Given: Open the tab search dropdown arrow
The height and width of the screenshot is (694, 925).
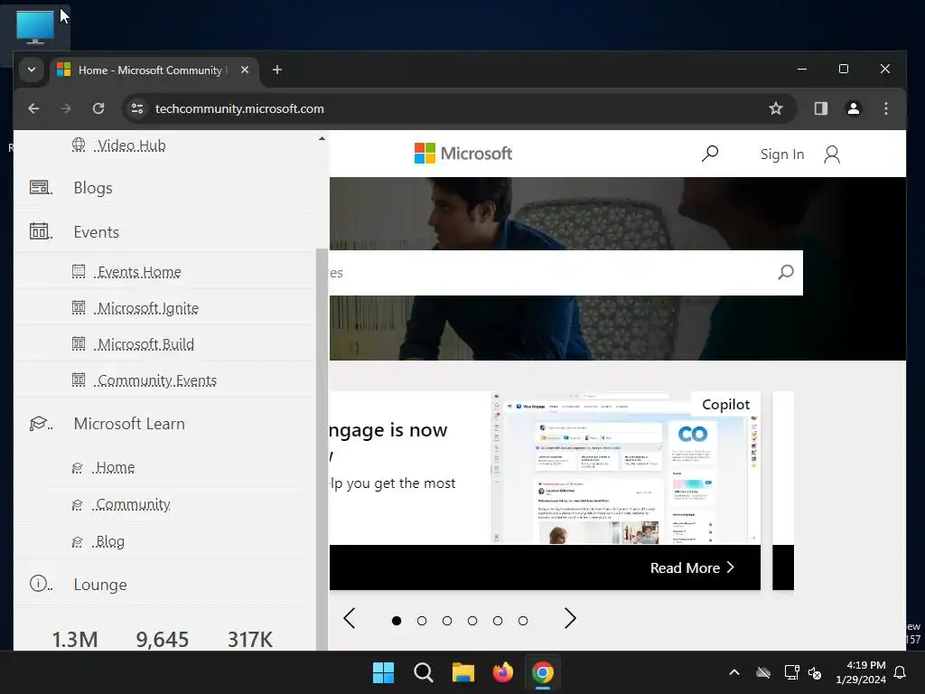Looking at the screenshot, I should click(32, 70).
